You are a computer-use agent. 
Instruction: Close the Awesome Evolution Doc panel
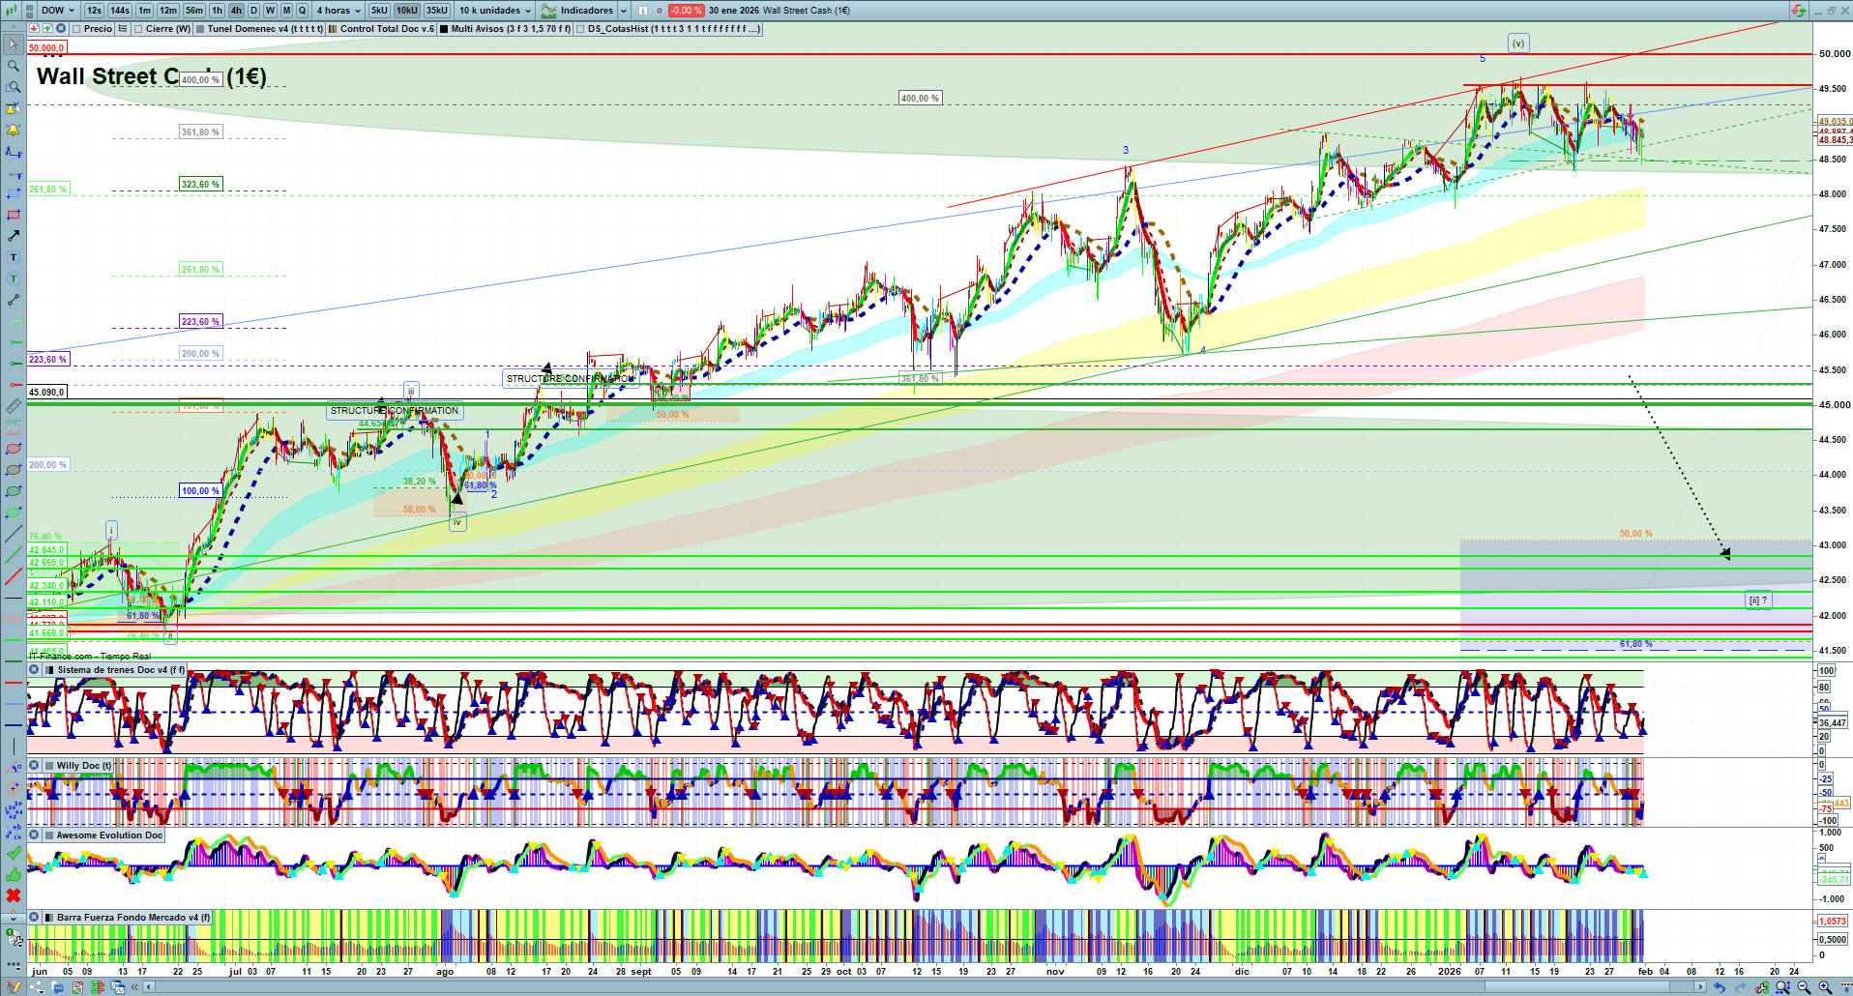34,835
